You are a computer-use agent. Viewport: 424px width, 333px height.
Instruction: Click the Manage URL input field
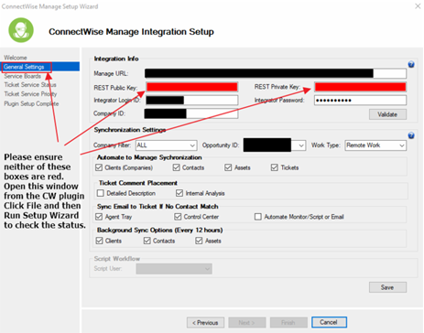tap(276, 73)
